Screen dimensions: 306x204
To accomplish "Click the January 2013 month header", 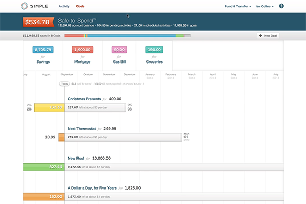I will tap(150, 76).
